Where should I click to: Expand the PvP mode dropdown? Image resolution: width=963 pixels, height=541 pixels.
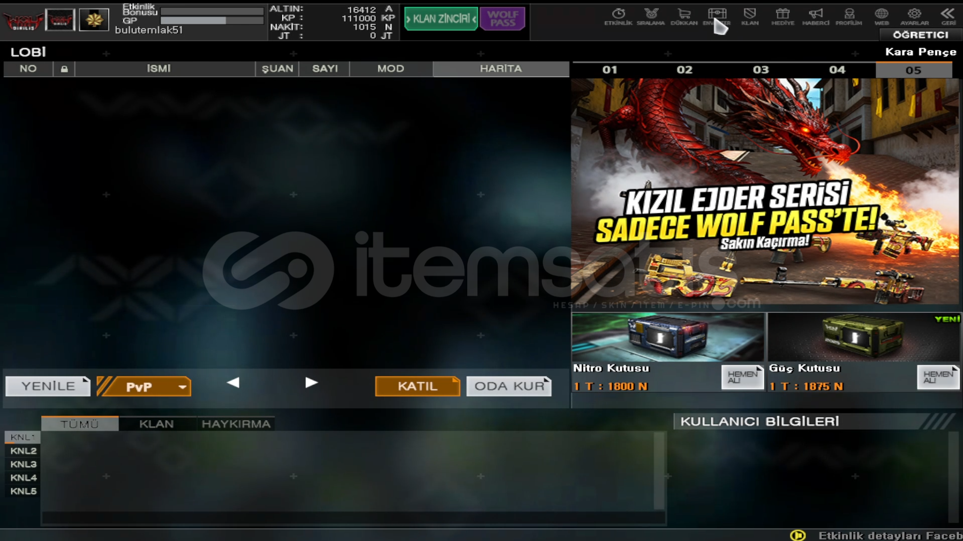tap(182, 387)
